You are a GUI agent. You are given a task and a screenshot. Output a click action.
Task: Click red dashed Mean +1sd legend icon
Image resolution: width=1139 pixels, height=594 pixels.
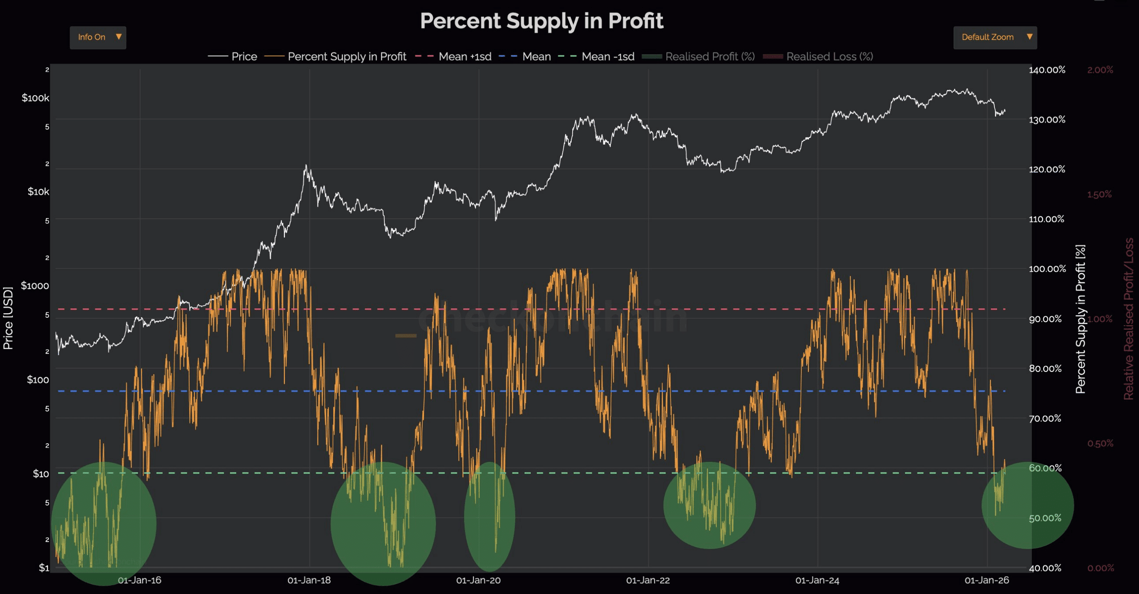[x=424, y=57]
